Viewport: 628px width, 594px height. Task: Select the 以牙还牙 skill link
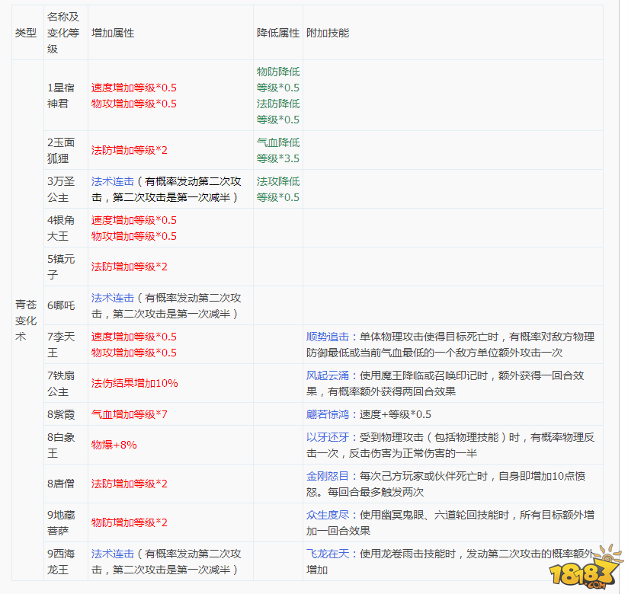click(x=327, y=437)
